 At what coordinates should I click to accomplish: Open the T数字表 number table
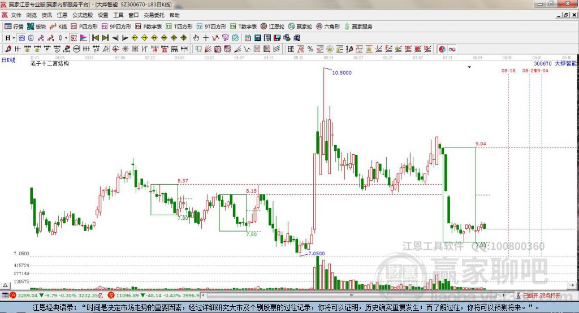243,27
